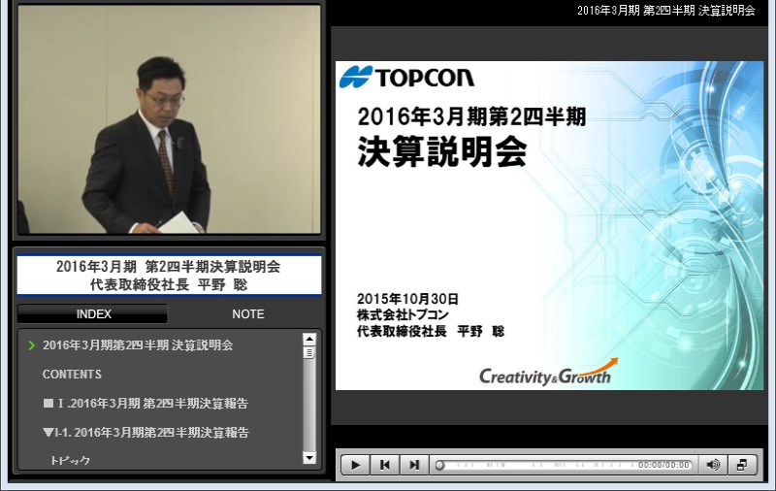Jump to next slide with skip-forward button
The height and width of the screenshot is (491, 776).
tap(414, 465)
